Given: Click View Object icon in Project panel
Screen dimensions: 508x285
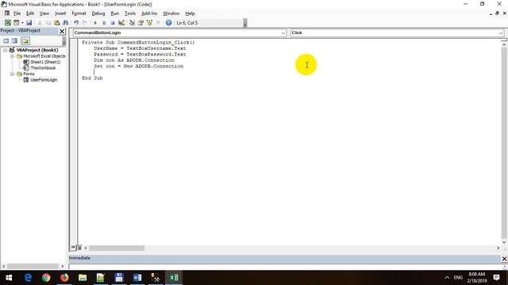Looking at the screenshot, I should click(14, 40).
